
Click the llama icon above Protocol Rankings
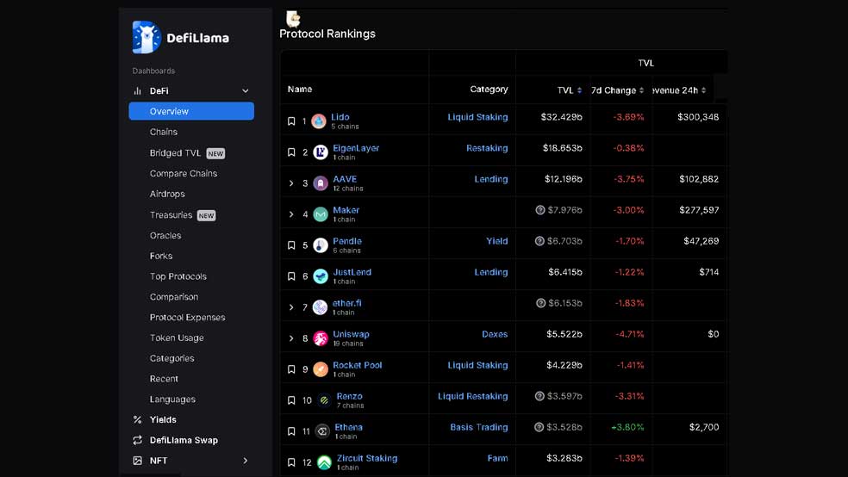(293, 19)
